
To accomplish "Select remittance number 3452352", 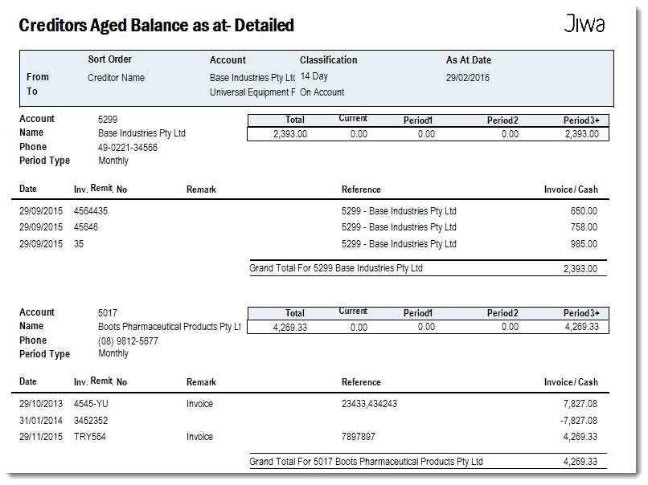I will tap(91, 421).
